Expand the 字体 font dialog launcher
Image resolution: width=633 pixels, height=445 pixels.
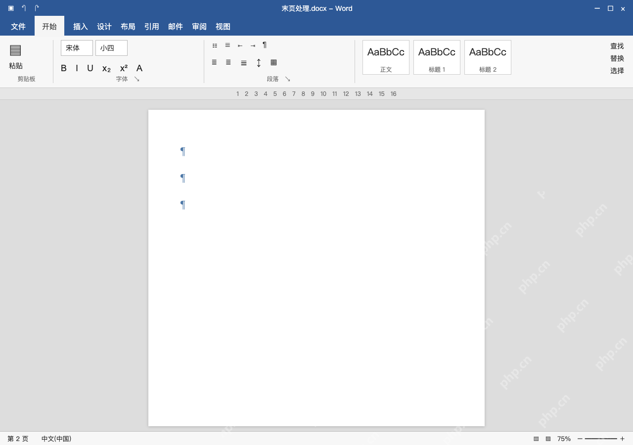(x=137, y=79)
